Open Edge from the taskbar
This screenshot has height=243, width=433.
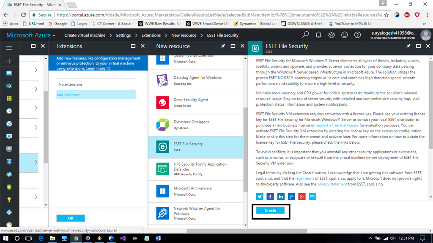tap(41, 238)
